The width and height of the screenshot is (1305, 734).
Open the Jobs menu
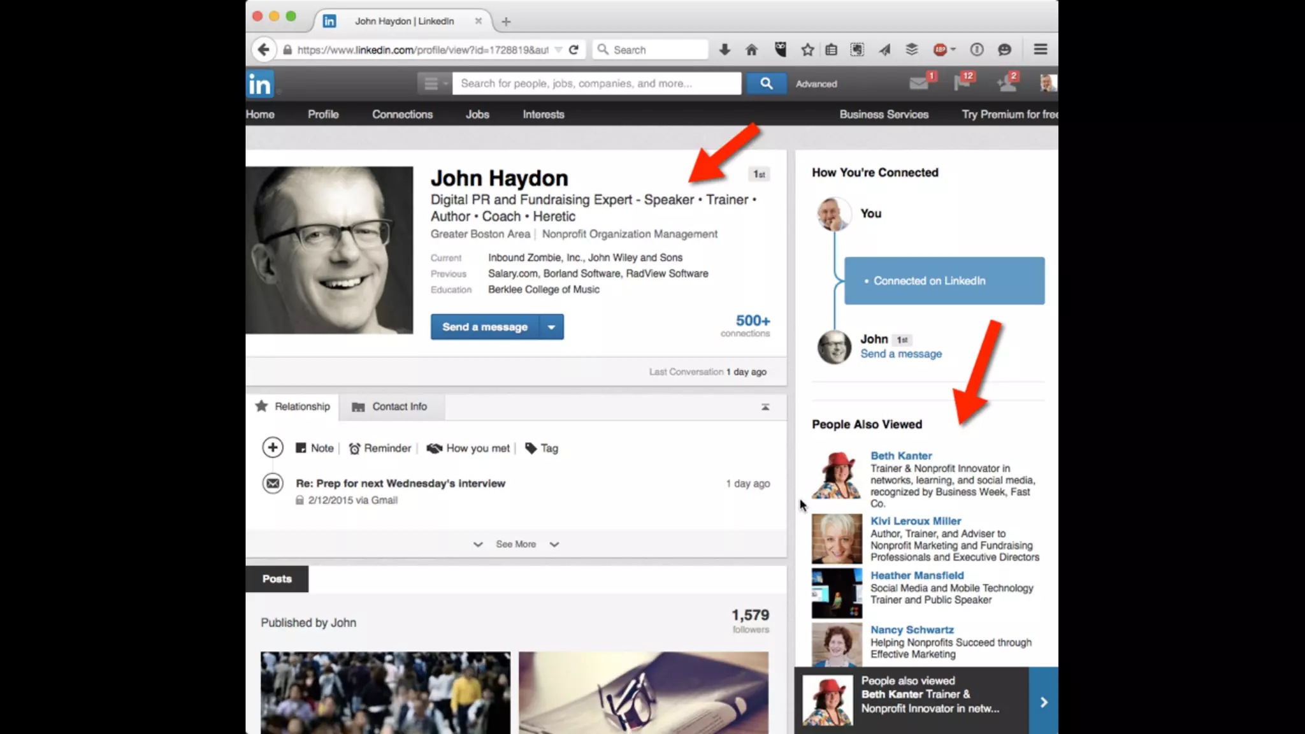477,115
